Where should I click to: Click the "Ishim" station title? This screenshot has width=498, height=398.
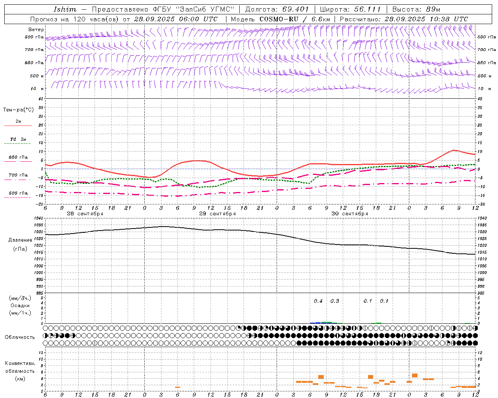click(65, 9)
